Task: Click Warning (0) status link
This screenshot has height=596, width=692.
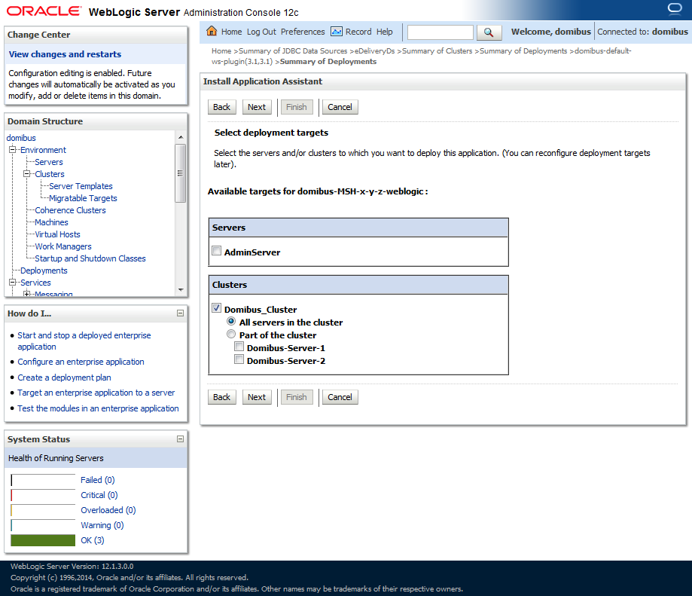Action: point(102,525)
